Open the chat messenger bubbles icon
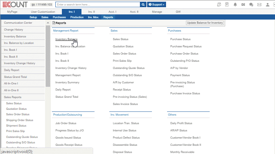 [x=251, y=4]
